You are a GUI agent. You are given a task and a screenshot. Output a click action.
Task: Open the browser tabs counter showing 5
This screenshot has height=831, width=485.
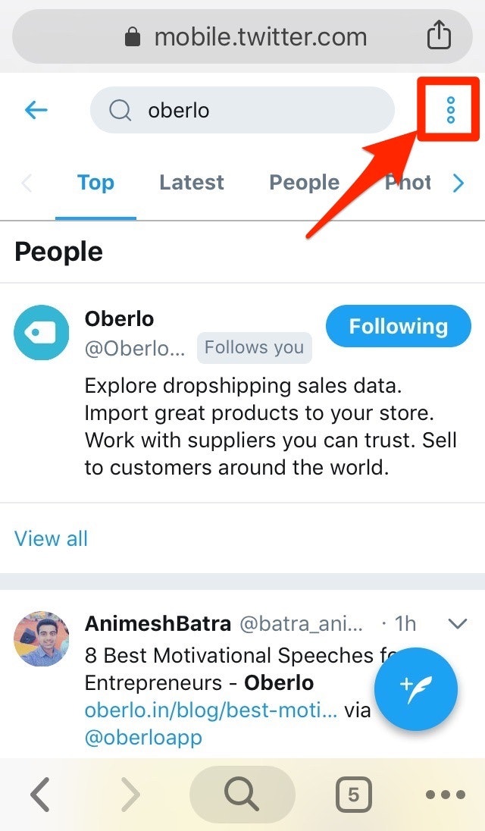(353, 795)
